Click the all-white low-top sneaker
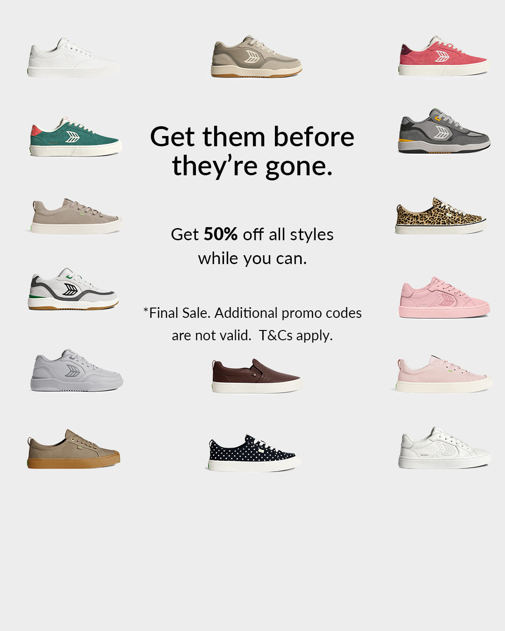Image resolution: width=505 pixels, height=631 pixels. point(73,58)
